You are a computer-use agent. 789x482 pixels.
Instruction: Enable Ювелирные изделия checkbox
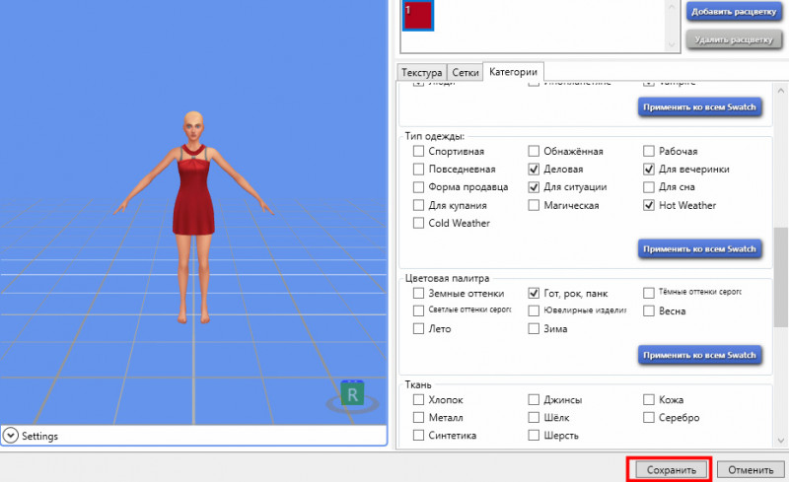click(x=534, y=310)
